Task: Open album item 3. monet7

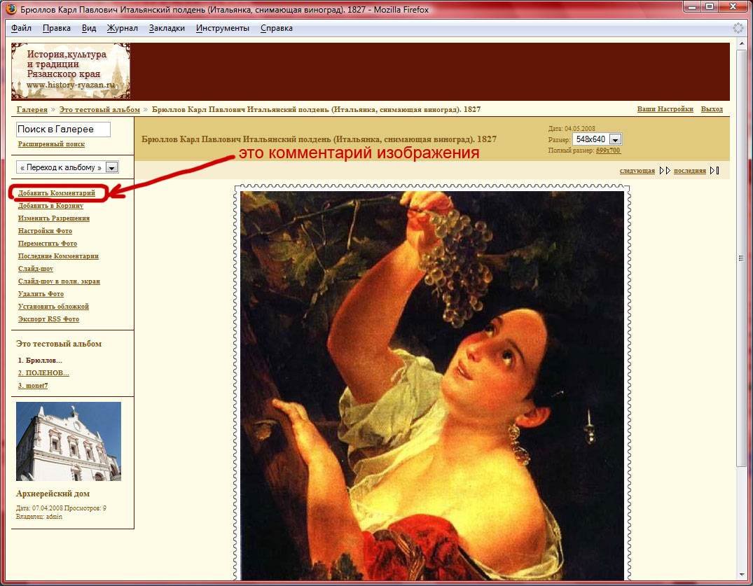Action: (x=33, y=385)
